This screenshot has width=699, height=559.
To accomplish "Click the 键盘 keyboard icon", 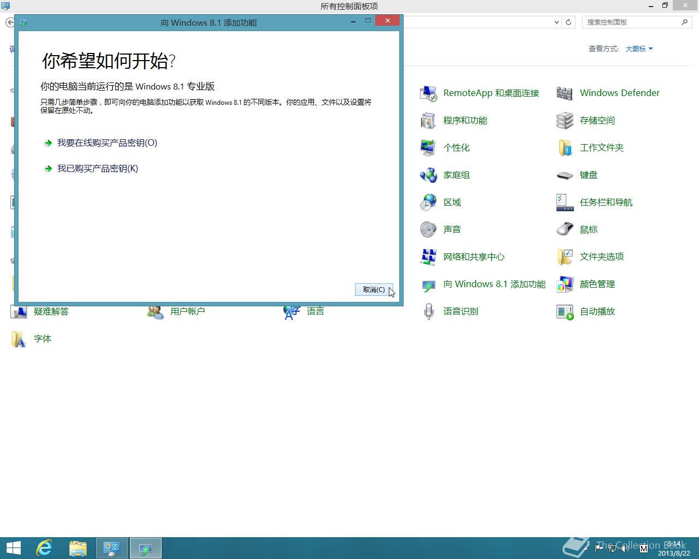I will tap(565, 175).
